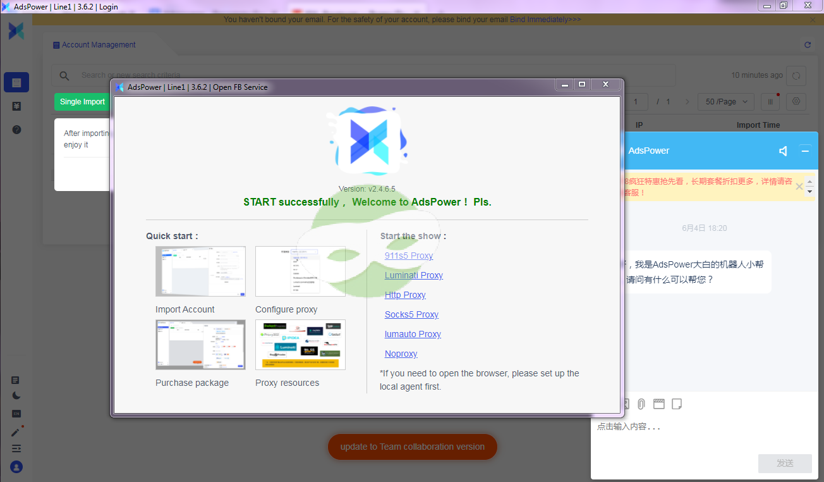
Task: Open the user profile avatar icon
Action: pos(16,467)
